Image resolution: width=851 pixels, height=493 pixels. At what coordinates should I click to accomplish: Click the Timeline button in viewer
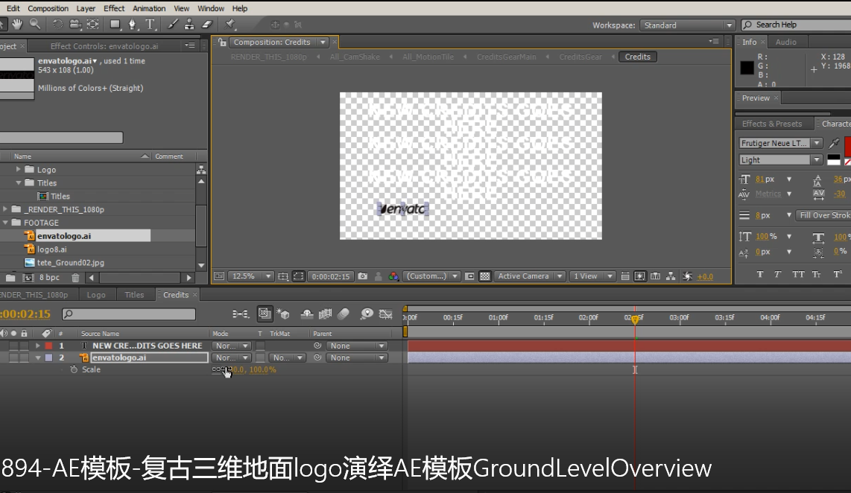pyautogui.click(x=656, y=276)
